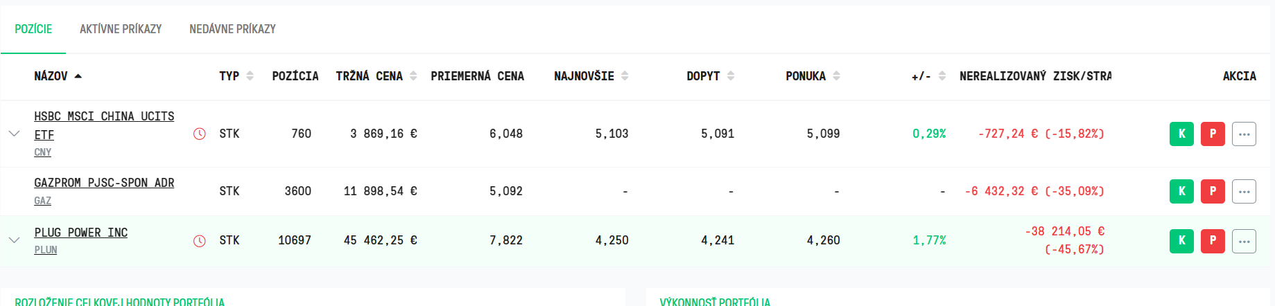Open GAZPROM PJSC-SPON ADR link
The height and width of the screenshot is (306, 1275).
point(104,183)
